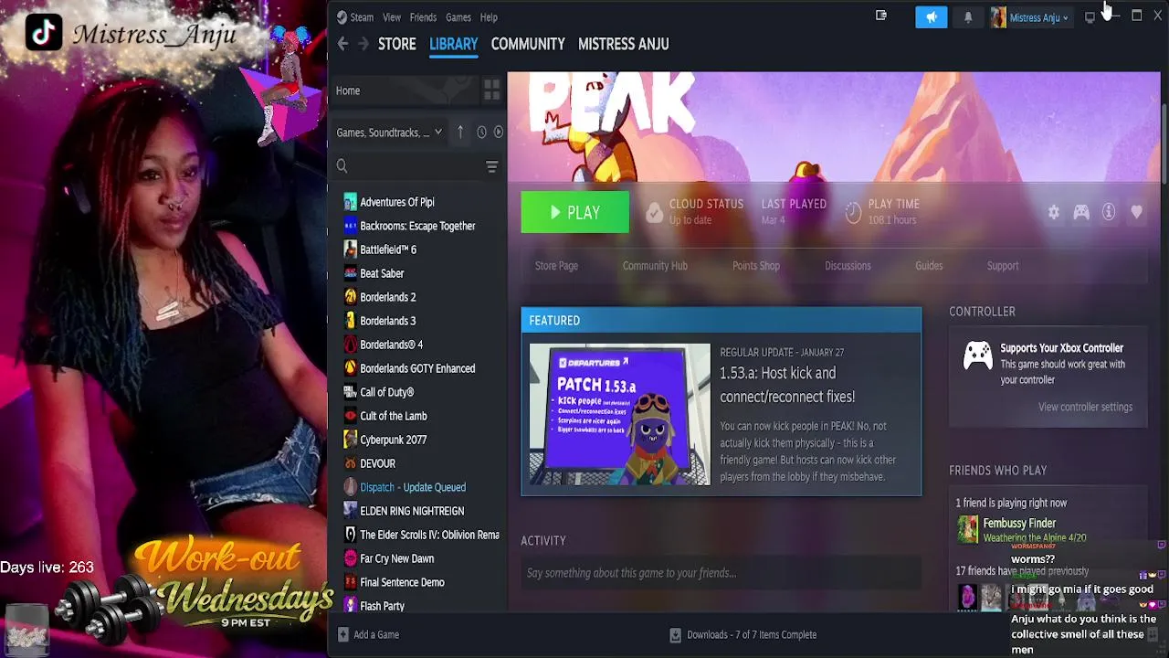
Task: Open the Friends menu
Action: point(423,17)
